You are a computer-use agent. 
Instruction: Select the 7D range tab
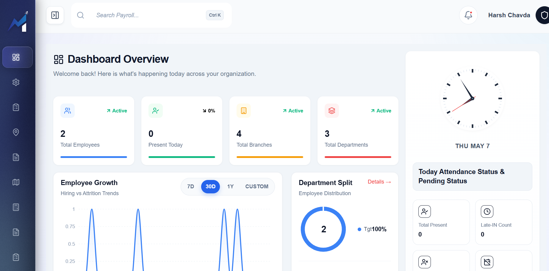[x=191, y=187]
